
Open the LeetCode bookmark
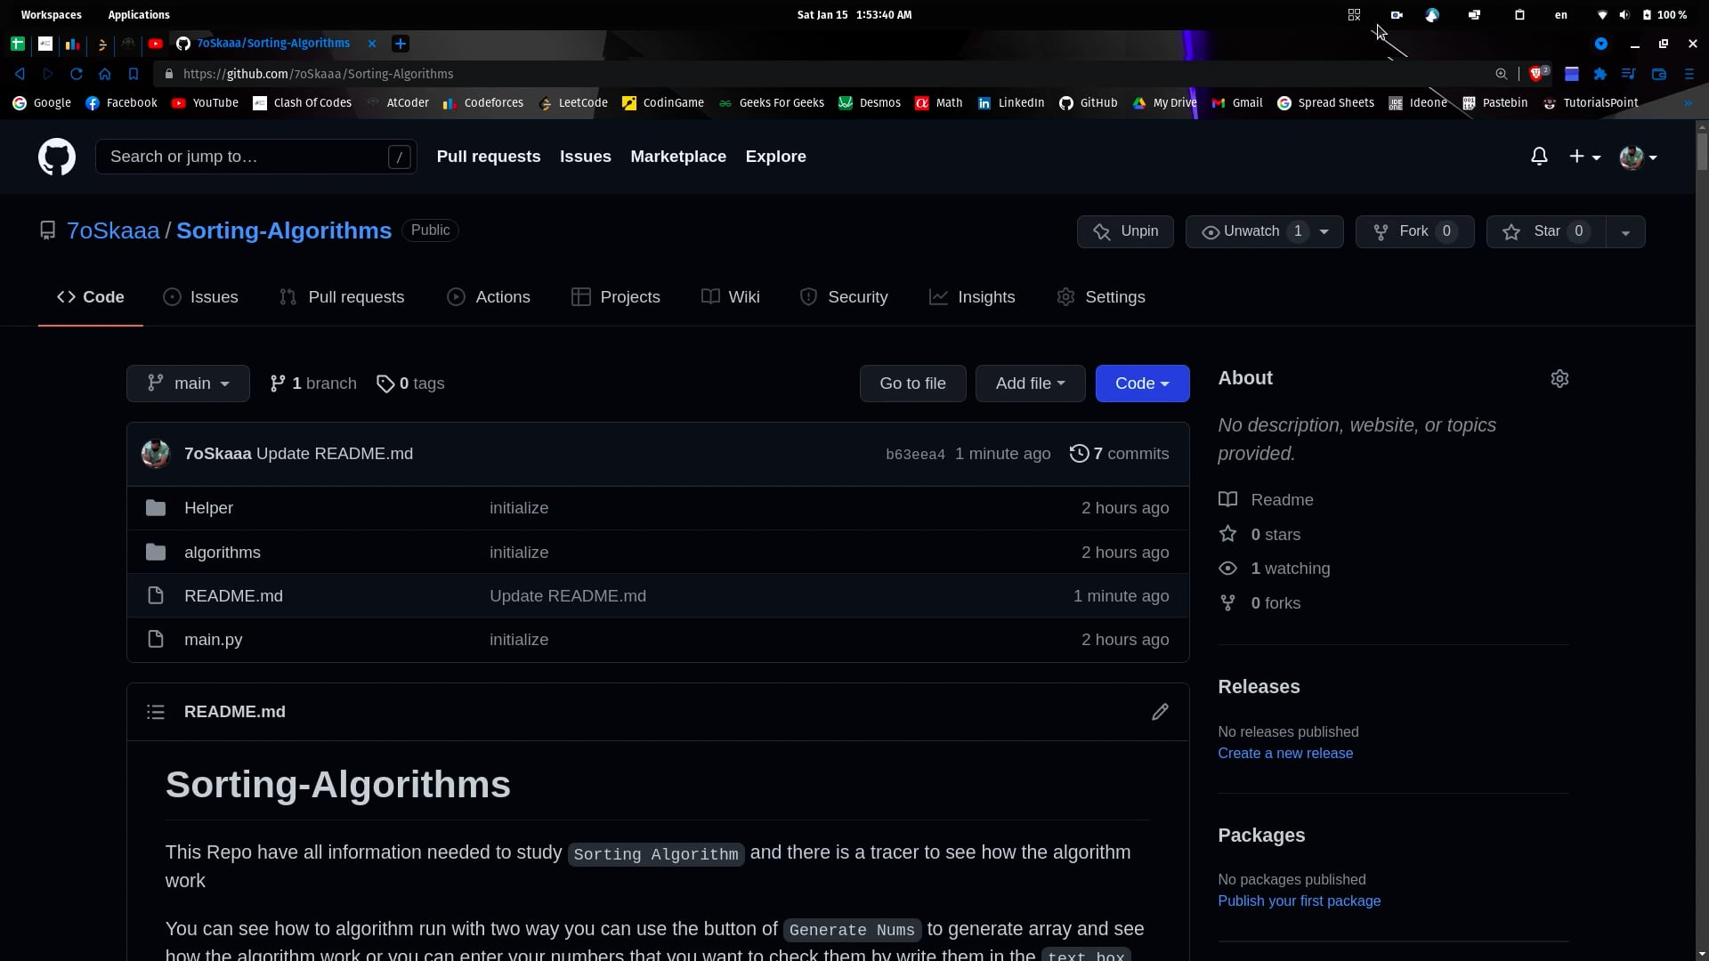point(572,102)
